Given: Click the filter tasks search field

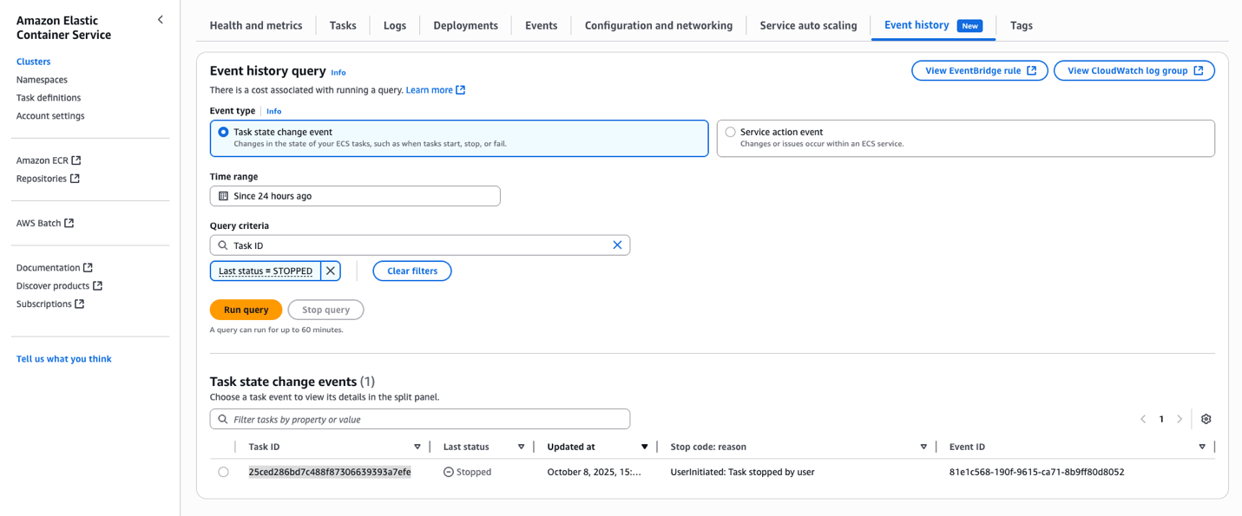Looking at the screenshot, I should coord(419,418).
